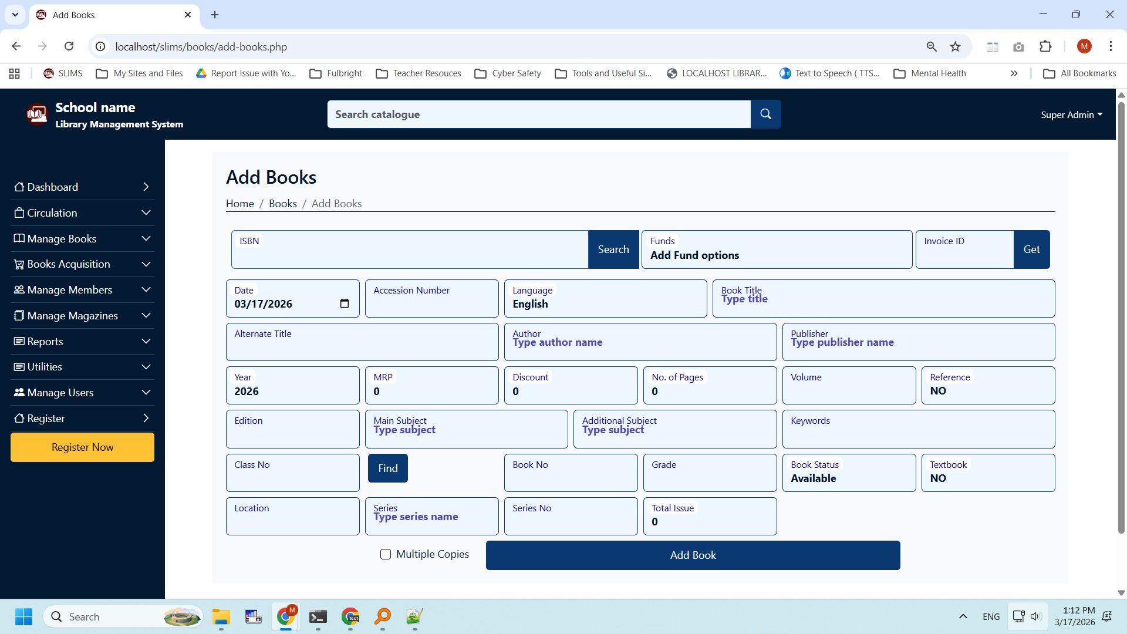Bookmark this page with the star icon
Viewport: 1127px width, 634px height.
coord(956,46)
